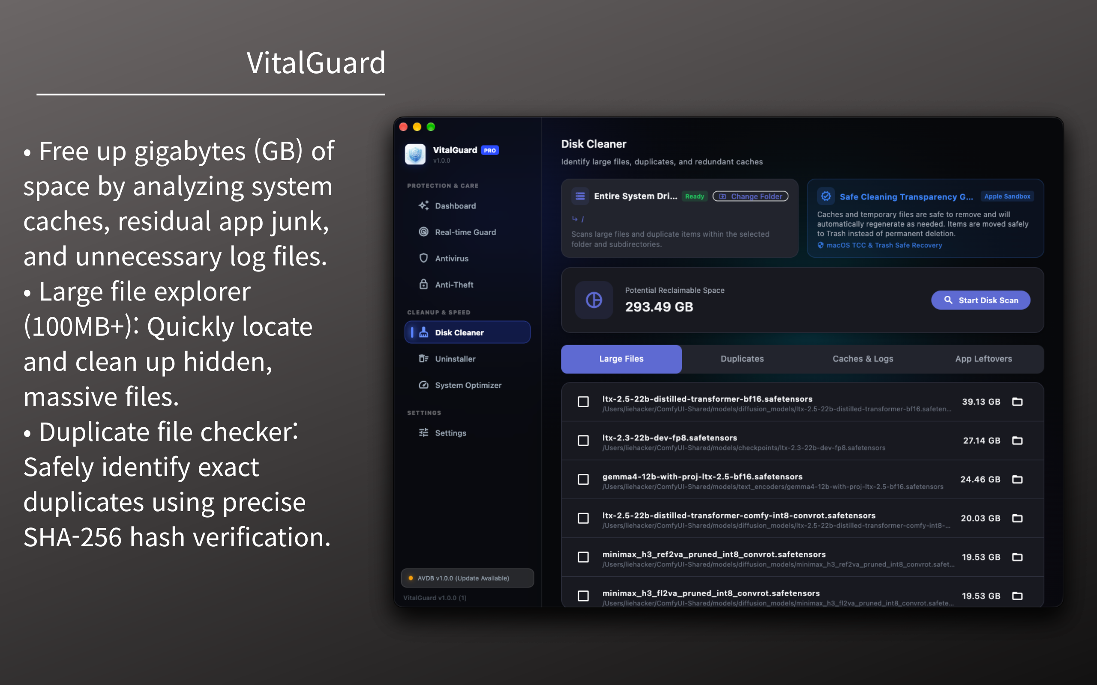Click the orange AVDB update status dot
The image size is (1097, 685).
tap(411, 578)
